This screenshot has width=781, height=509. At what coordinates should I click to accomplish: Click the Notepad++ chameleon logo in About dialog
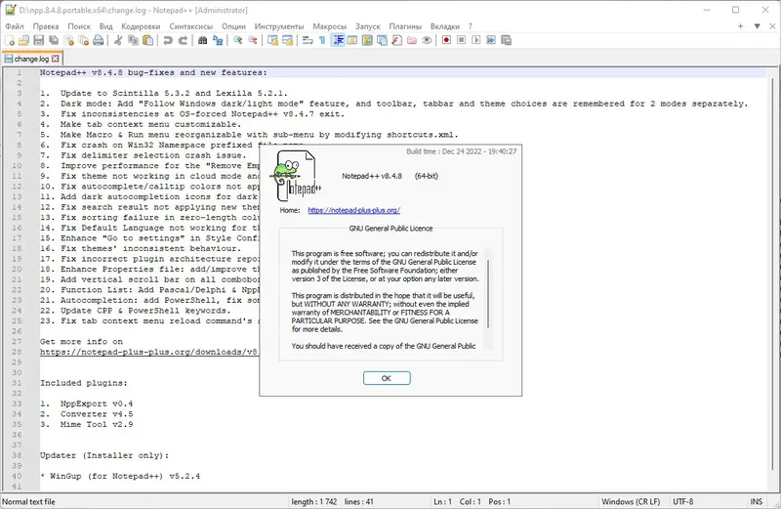click(297, 176)
